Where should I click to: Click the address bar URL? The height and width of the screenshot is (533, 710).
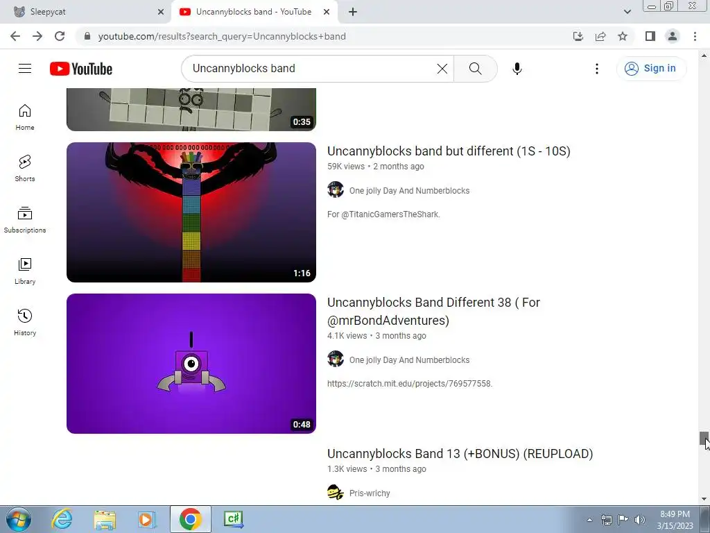(222, 36)
